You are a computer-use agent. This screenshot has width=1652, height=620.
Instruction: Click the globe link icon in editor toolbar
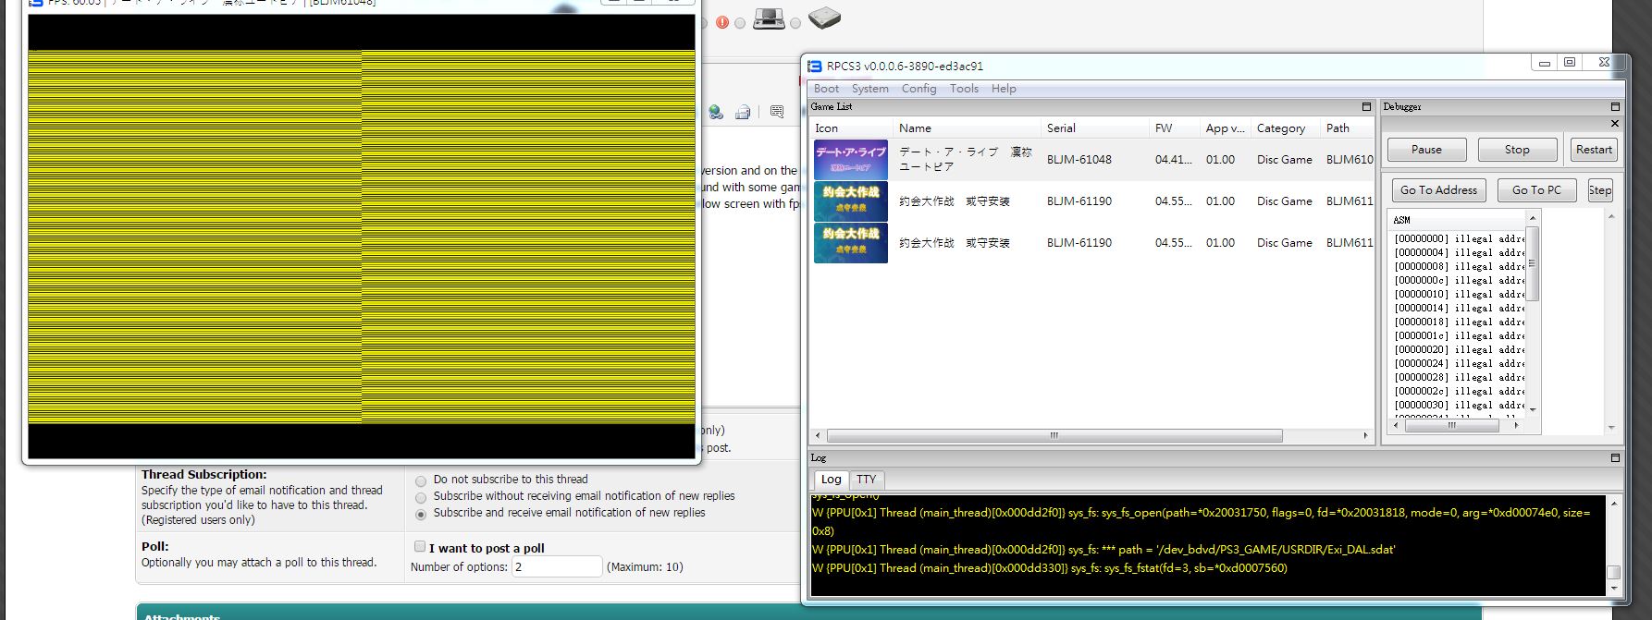[716, 113]
